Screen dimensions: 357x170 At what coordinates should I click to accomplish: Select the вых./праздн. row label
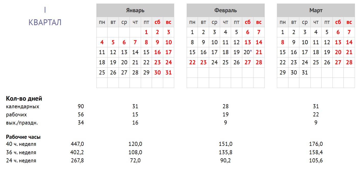point(22,123)
